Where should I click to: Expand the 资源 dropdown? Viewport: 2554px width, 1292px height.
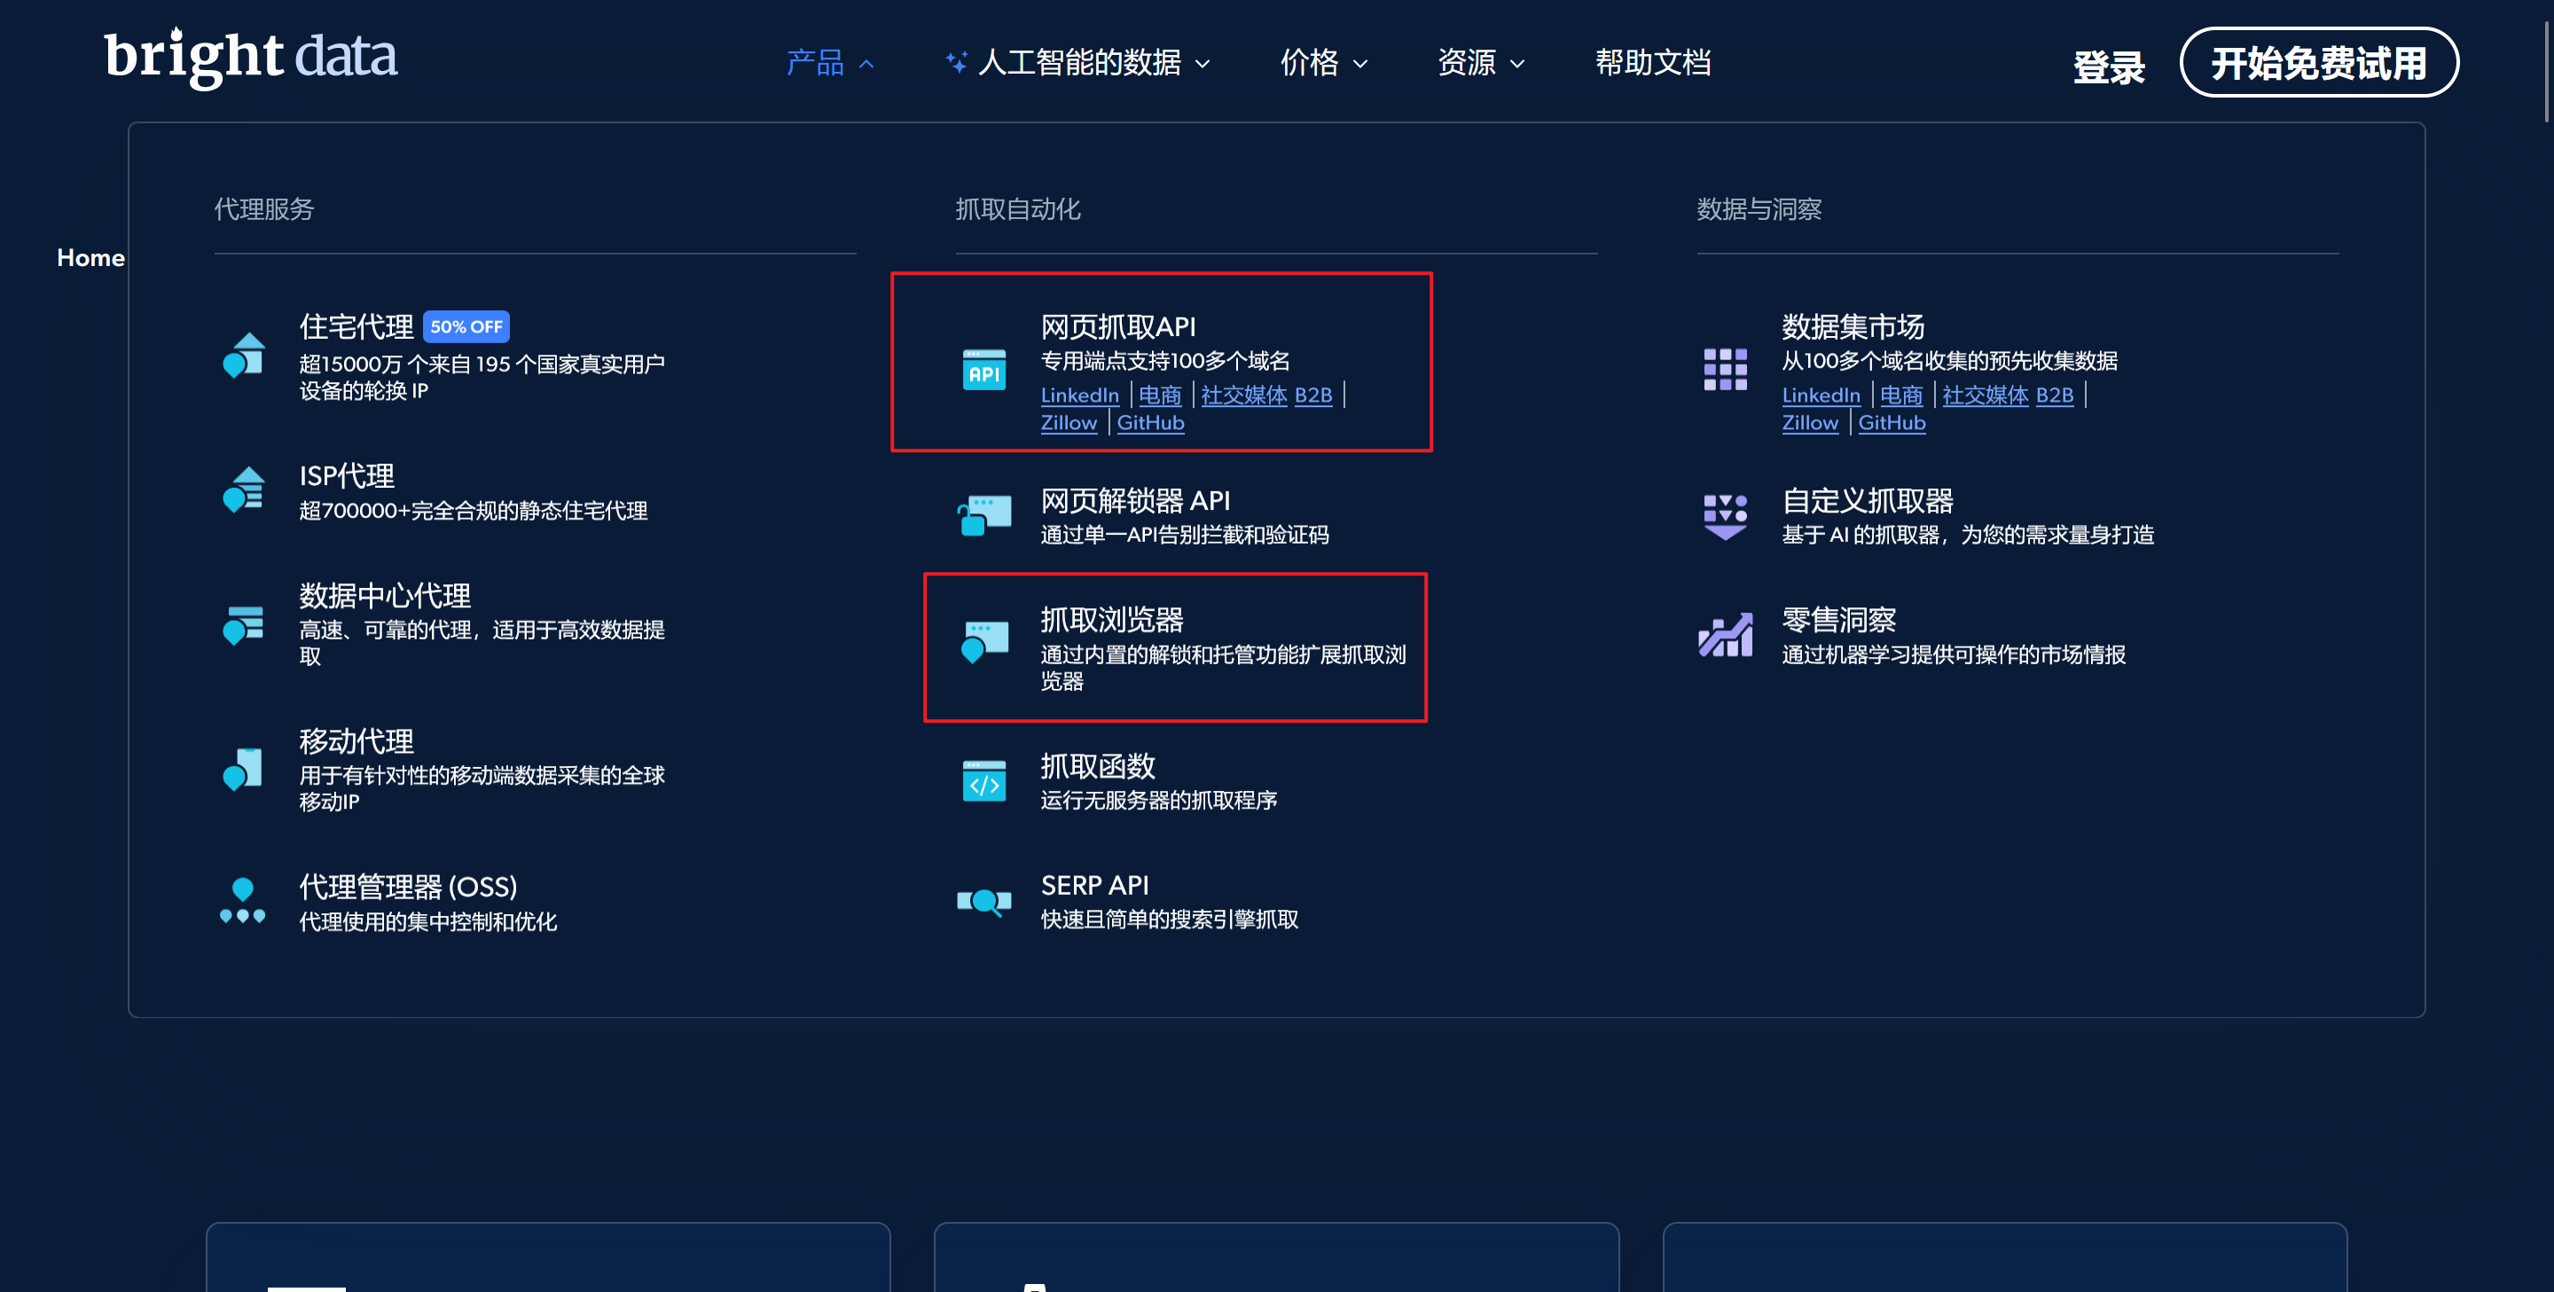tap(1480, 64)
